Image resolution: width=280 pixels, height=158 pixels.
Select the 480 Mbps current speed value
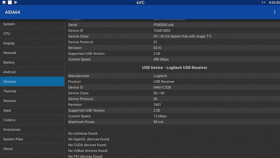tap(161, 59)
